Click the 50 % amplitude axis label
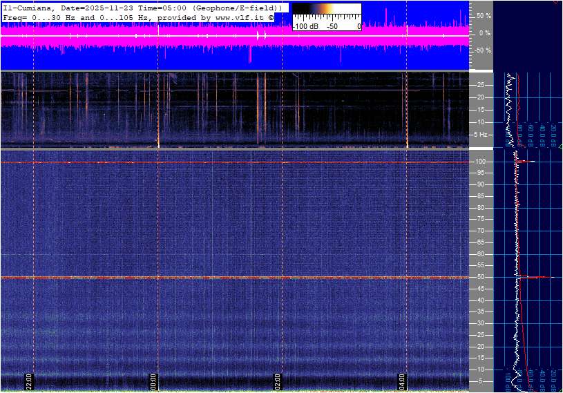Image resolution: width=563 pixels, height=393 pixels. pos(484,15)
